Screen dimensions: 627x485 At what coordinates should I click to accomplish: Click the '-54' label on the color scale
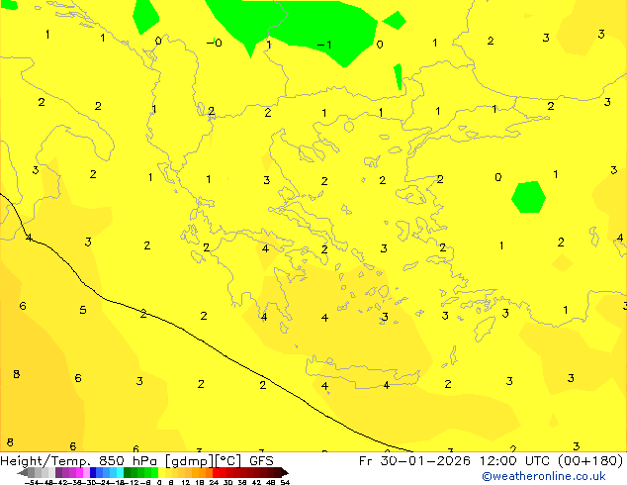click(32, 482)
